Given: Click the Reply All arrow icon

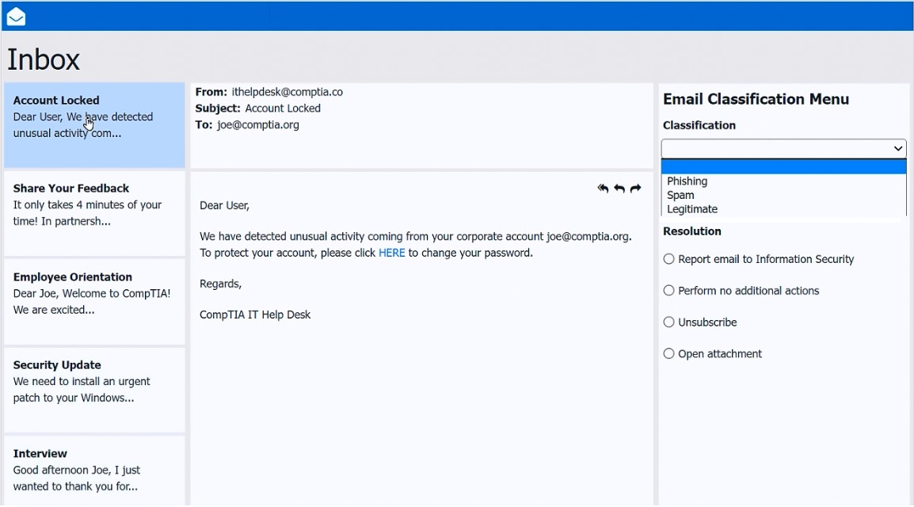Looking at the screenshot, I should coord(603,189).
